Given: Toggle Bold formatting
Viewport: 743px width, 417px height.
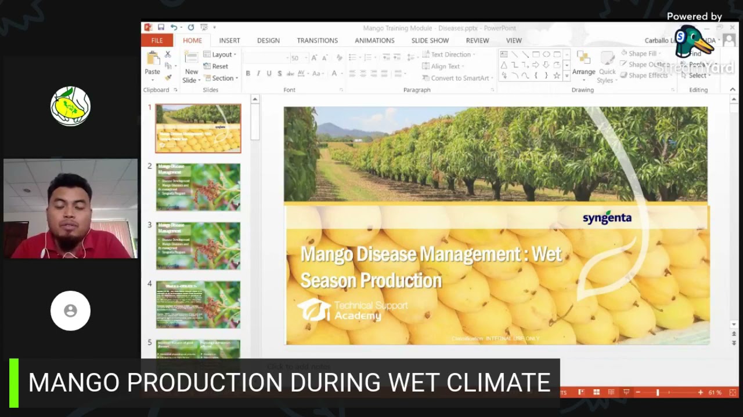Looking at the screenshot, I should click(x=248, y=74).
